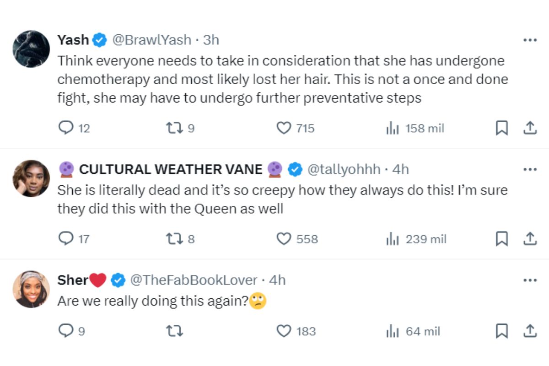Bookmark Sher's tweet

pyautogui.click(x=502, y=331)
